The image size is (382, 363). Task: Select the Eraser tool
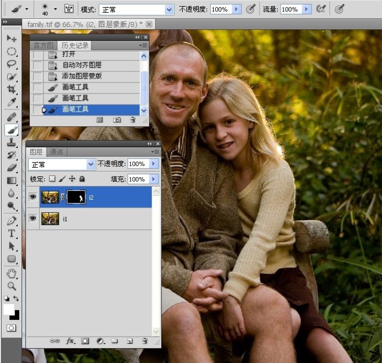coord(12,168)
